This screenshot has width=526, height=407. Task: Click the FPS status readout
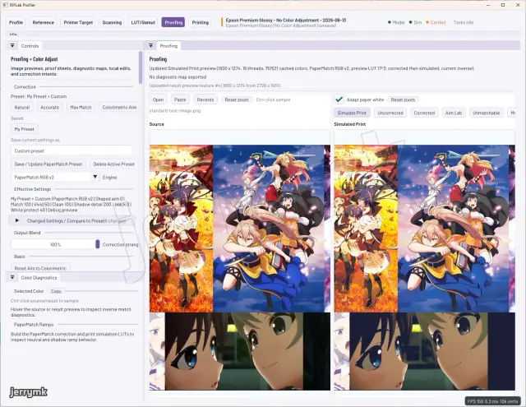[492, 401]
